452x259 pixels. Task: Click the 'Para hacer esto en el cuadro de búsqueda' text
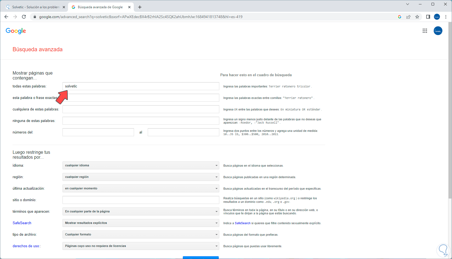(x=256, y=75)
